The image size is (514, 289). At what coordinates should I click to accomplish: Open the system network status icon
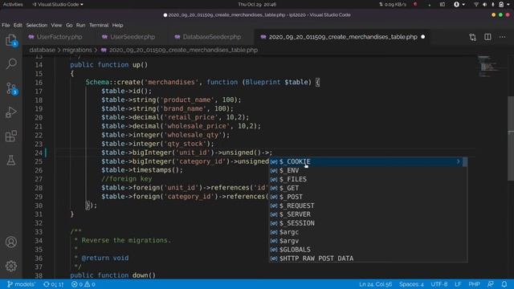pos(475,4)
